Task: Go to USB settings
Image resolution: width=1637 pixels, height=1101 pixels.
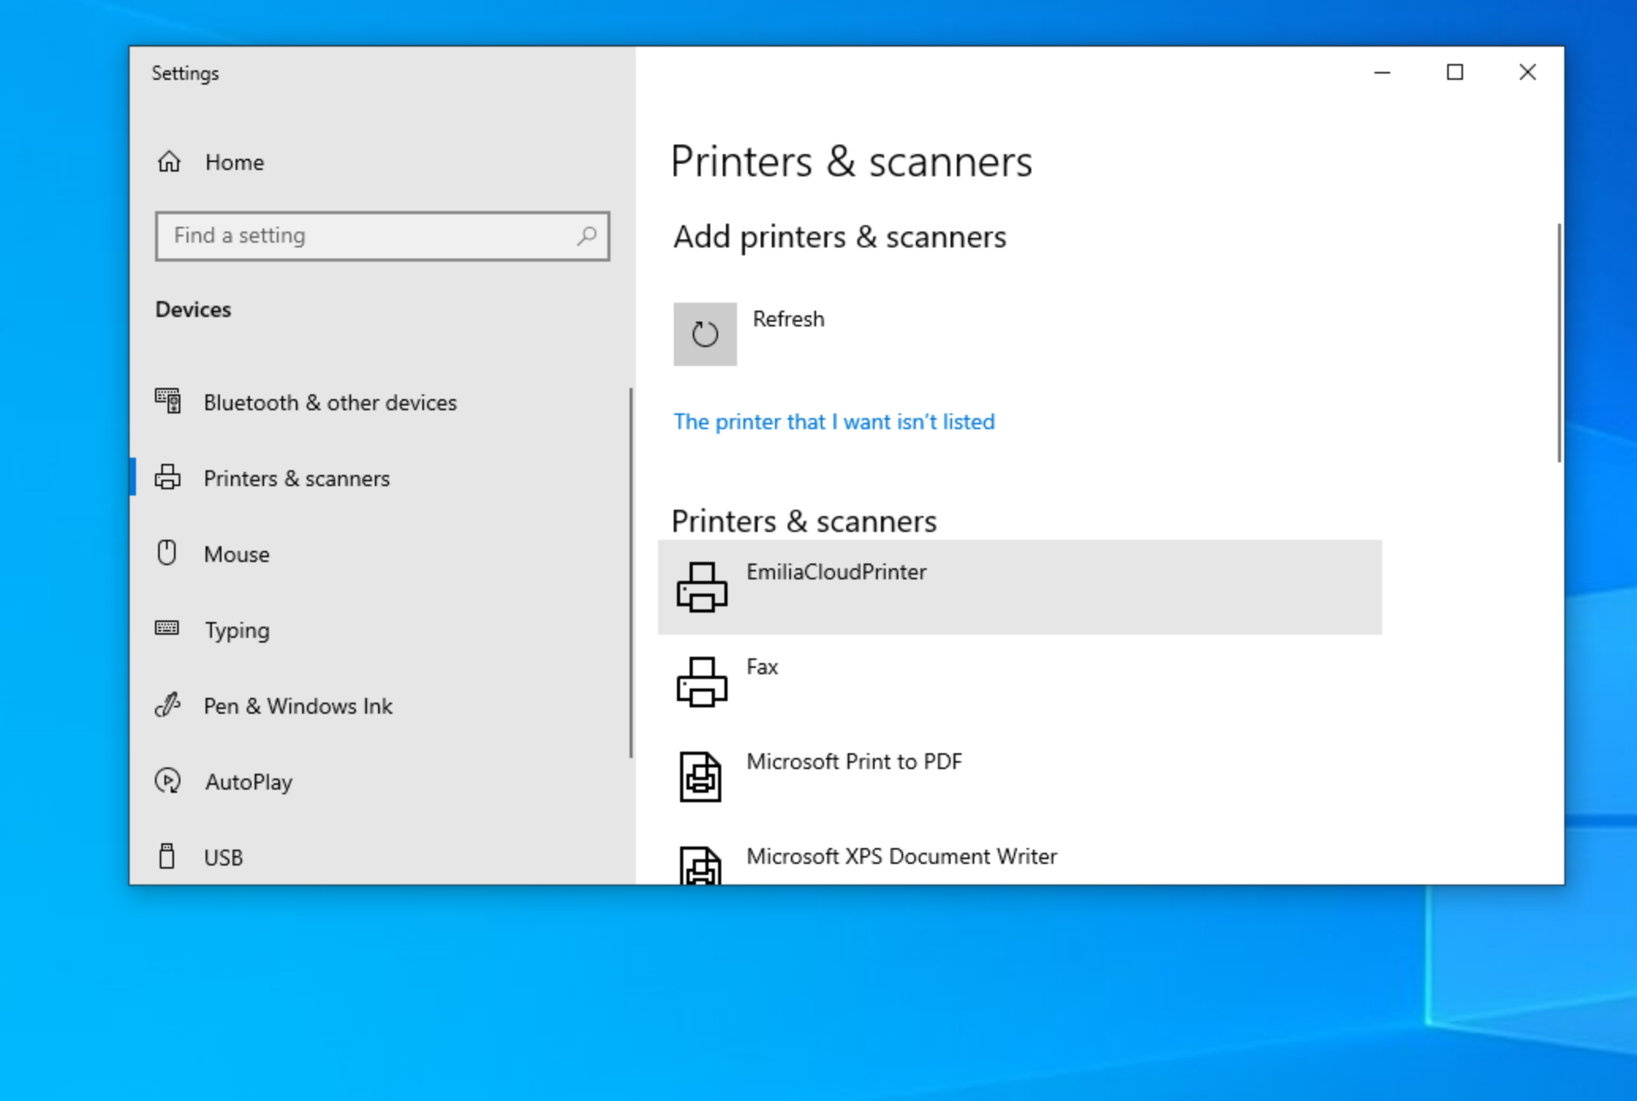Action: click(223, 857)
